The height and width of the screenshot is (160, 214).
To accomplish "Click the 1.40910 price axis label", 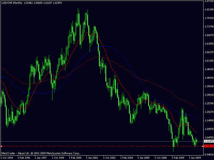I will tap(209, 78).
